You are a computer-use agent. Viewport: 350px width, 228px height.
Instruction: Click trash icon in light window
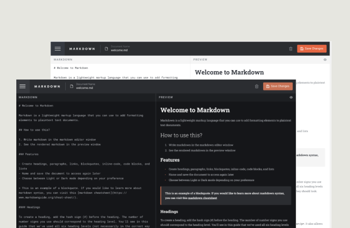tap(291, 48)
